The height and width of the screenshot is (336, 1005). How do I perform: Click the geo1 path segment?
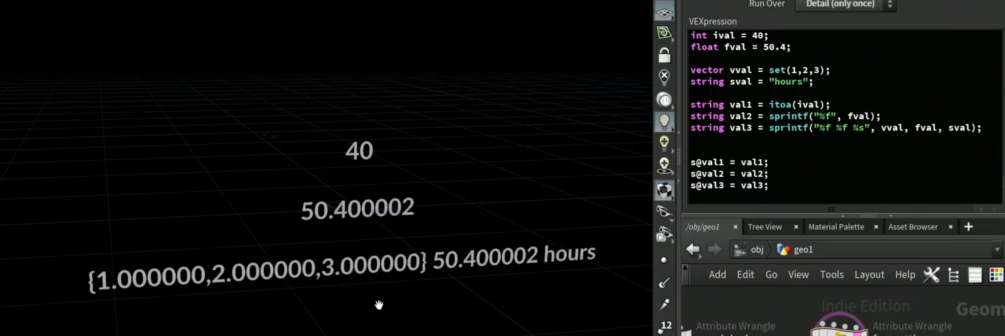[x=795, y=250]
